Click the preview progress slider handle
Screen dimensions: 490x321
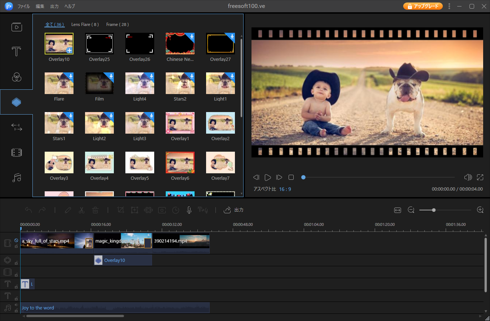click(x=303, y=177)
